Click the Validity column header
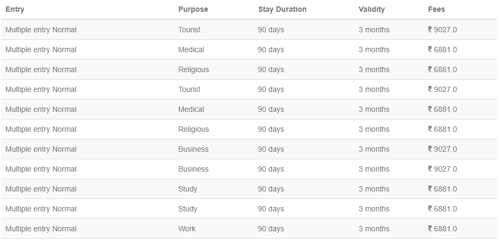The width and height of the screenshot is (499, 241). pyautogui.click(x=372, y=9)
